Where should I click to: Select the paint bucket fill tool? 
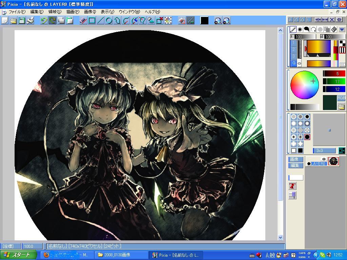pyautogui.click(x=182, y=21)
